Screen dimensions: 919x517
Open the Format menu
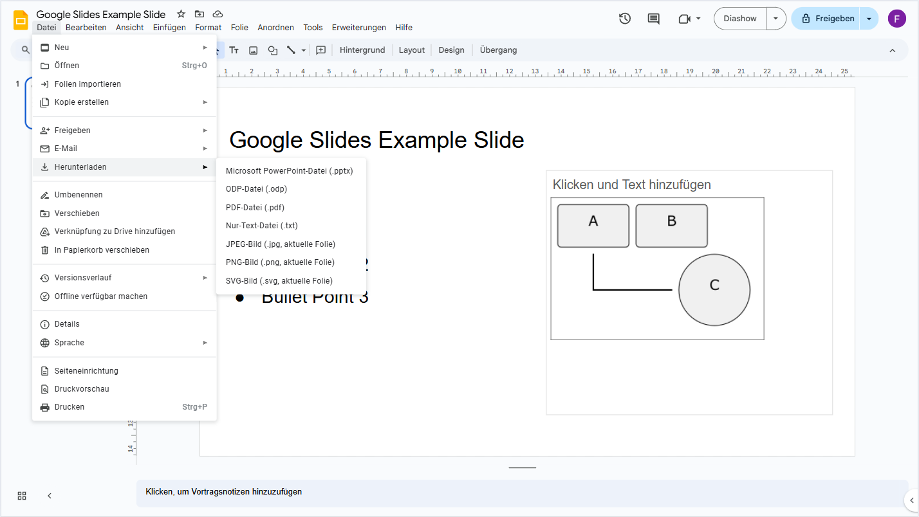point(209,28)
